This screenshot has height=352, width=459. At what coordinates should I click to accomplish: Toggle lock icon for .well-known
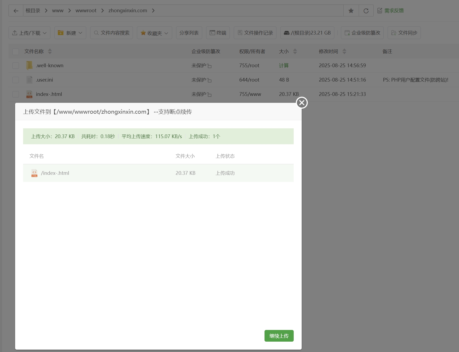tap(209, 66)
